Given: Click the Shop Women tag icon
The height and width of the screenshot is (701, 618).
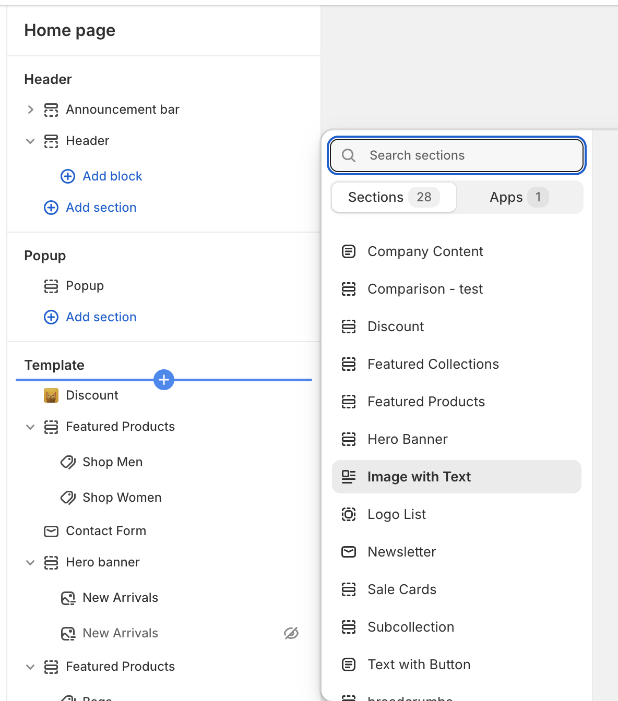Looking at the screenshot, I should pyautogui.click(x=68, y=498).
